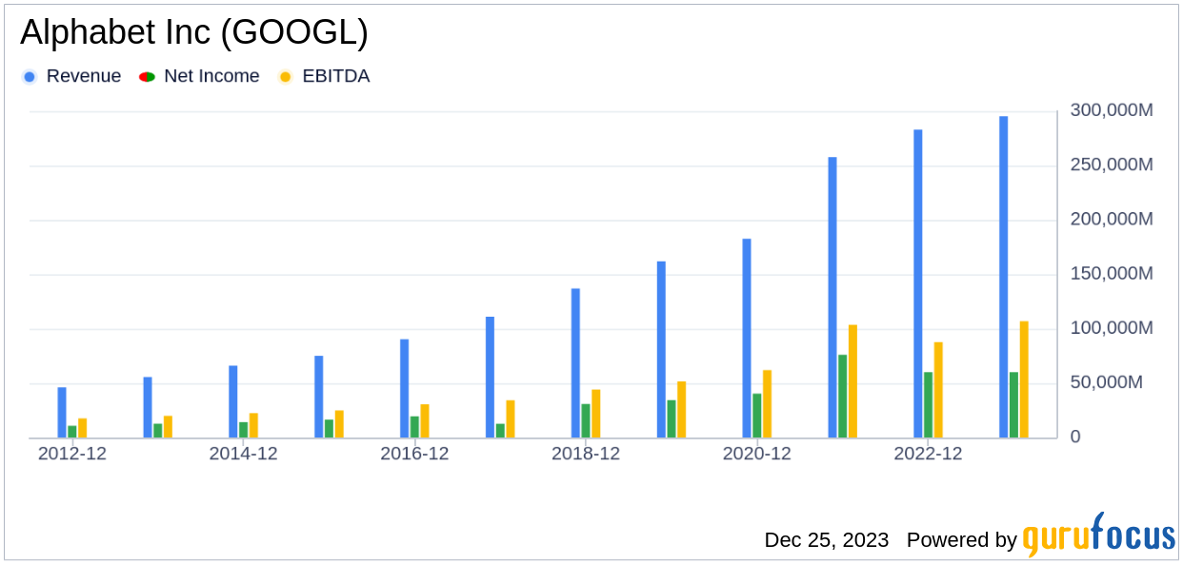Screen dimensions: 1183x564
Task: Click the yellow EBITDA legend dot
Action: pos(285,77)
